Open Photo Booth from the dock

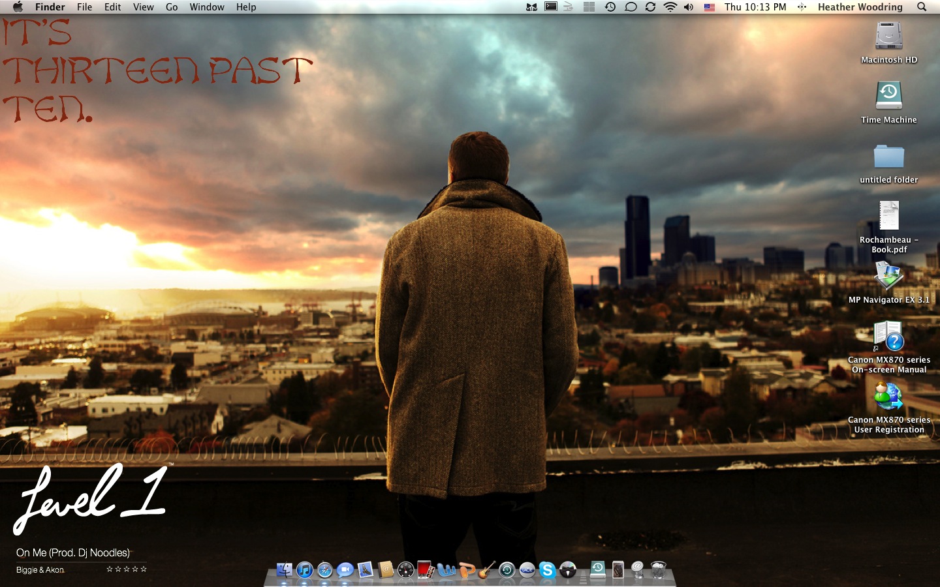coord(426,570)
